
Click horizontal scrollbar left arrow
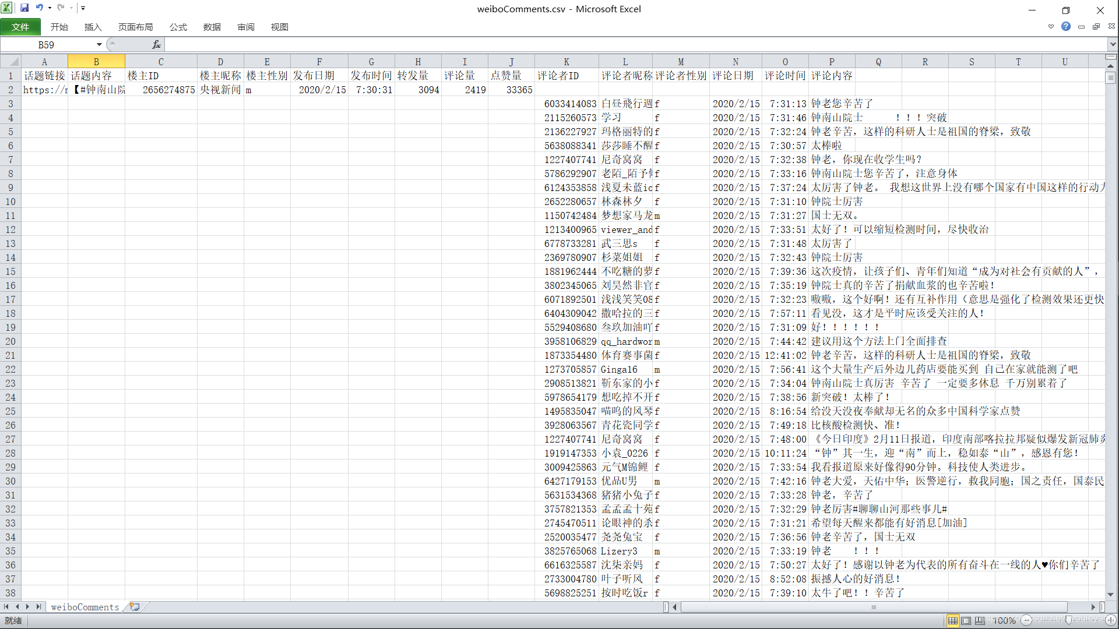(675, 607)
